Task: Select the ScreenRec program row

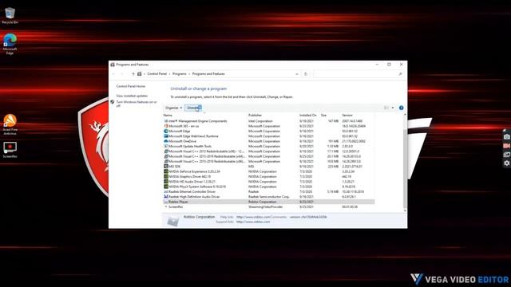Action: click(x=268, y=206)
